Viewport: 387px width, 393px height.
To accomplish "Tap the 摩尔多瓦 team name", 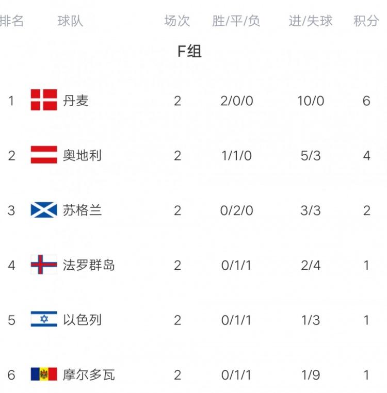I will [x=89, y=374].
